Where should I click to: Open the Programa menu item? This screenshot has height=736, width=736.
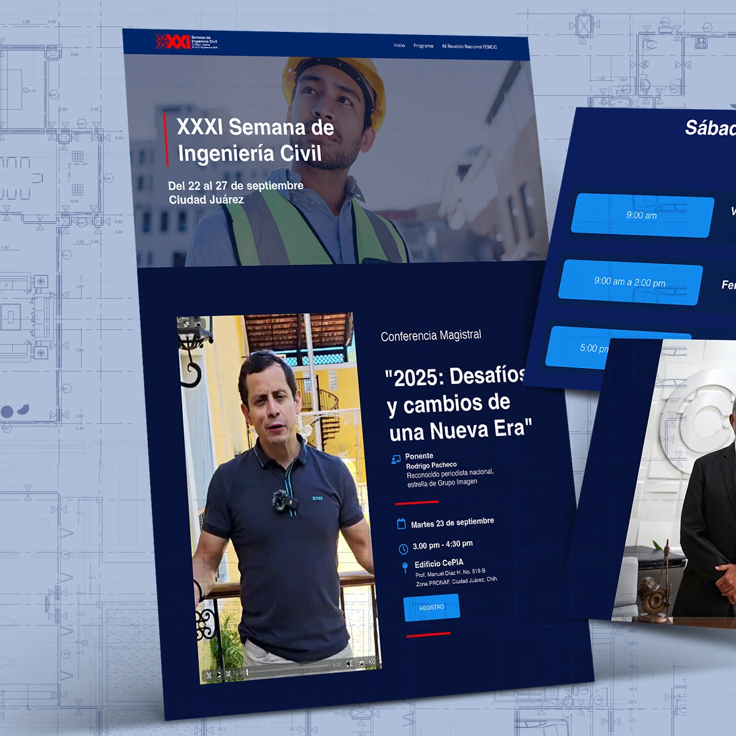point(423,46)
